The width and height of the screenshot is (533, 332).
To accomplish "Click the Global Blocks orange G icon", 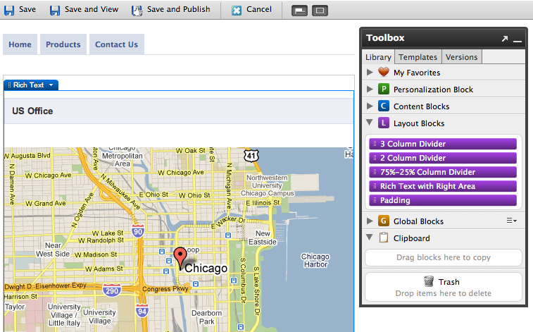I will click(x=384, y=221).
